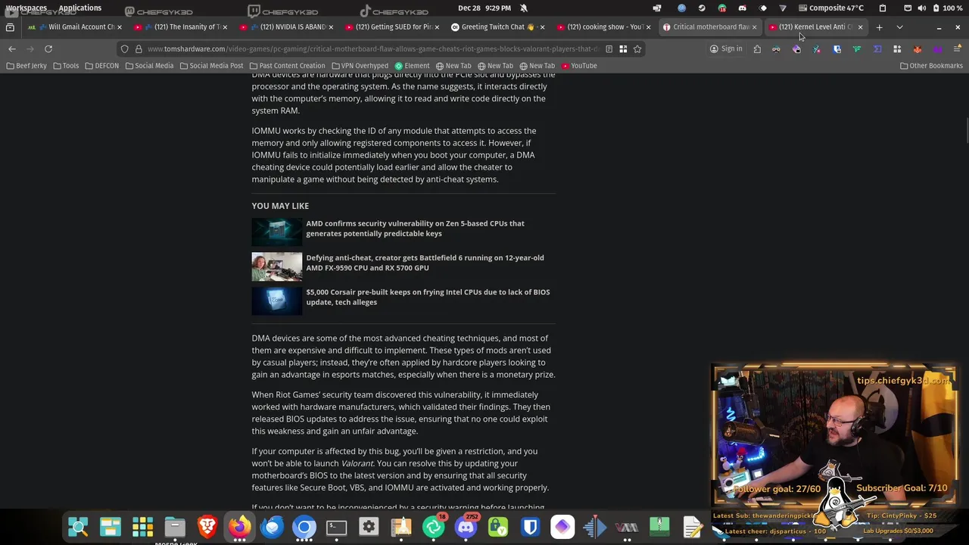969x545 pixels.
Task: Open the app grid launcher in dock
Action: [x=142, y=527]
